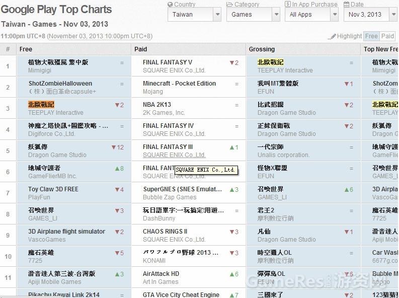
Task: Click Apiji Mobile Games publisher in Free chart
Action: pos(54,282)
